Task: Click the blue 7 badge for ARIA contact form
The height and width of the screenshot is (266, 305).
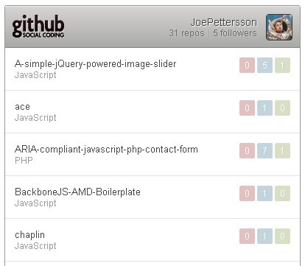Action: point(264,150)
